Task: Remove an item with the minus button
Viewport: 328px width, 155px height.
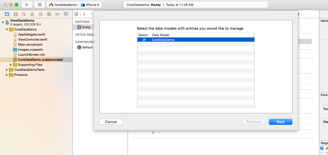Action: click(160, 133)
